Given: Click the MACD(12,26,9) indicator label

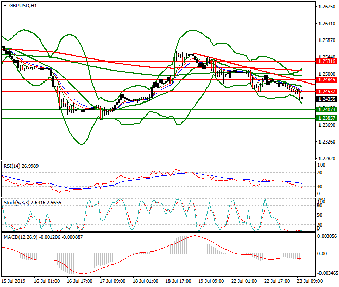Looking at the screenshot, I should tap(43, 237).
